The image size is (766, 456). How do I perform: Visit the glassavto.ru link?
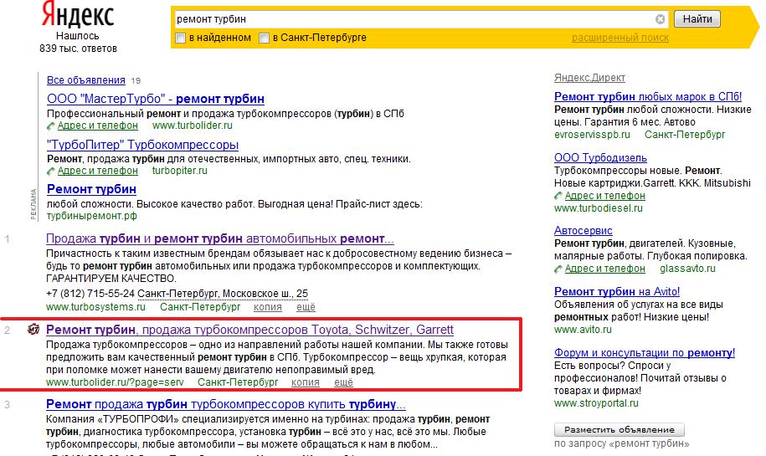coord(687,269)
